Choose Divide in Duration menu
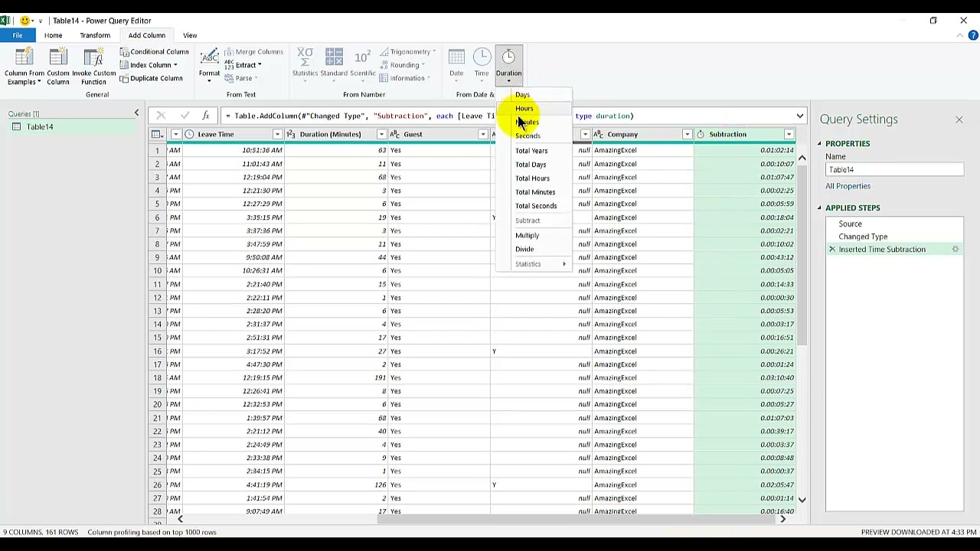 [524, 249]
